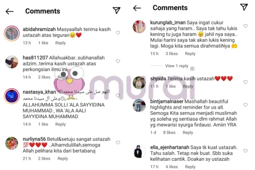Reply to abidahramizah's comment

tap(60, 43)
